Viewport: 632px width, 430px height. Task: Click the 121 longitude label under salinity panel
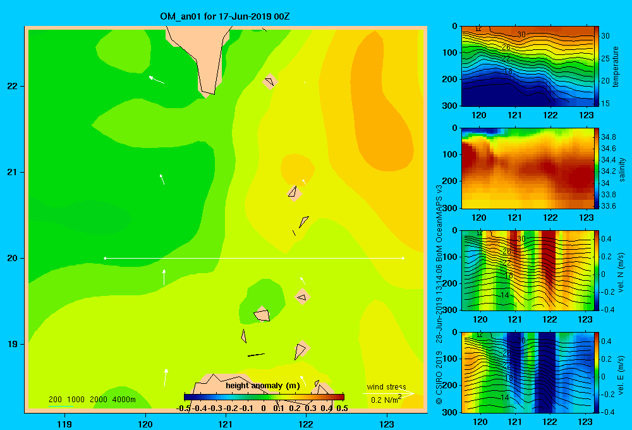pyautogui.click(x=514, y=218)
